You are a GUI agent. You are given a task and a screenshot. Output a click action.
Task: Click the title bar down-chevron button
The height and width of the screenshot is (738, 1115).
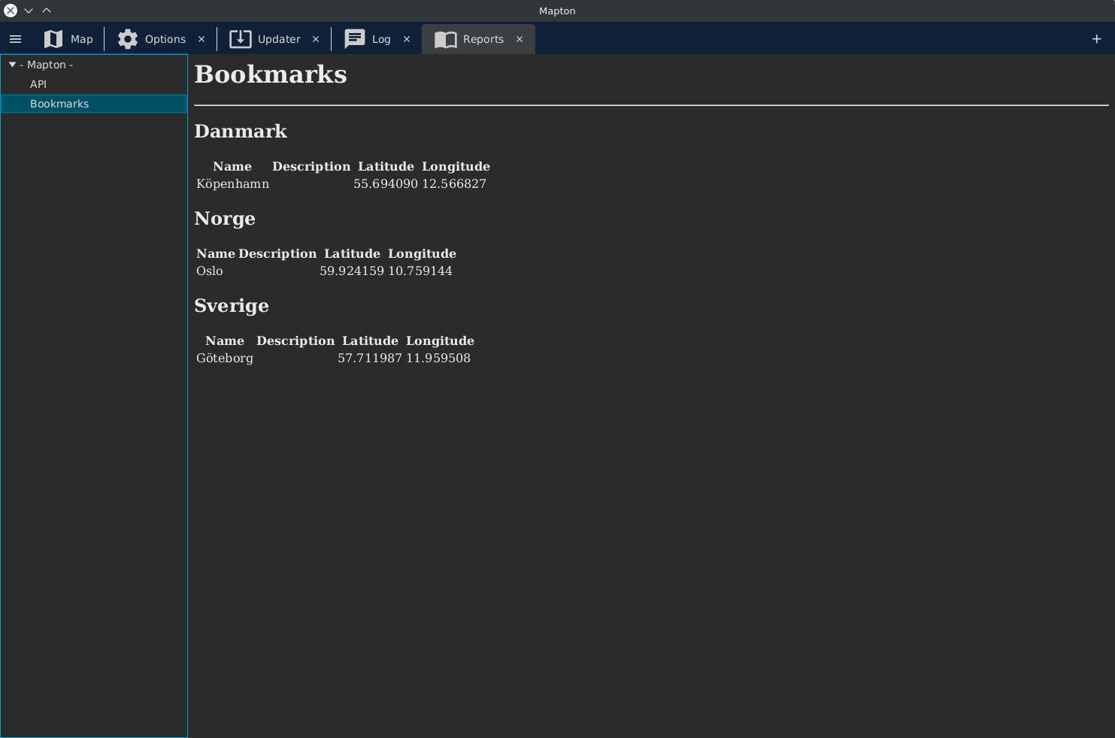point(29,11)
